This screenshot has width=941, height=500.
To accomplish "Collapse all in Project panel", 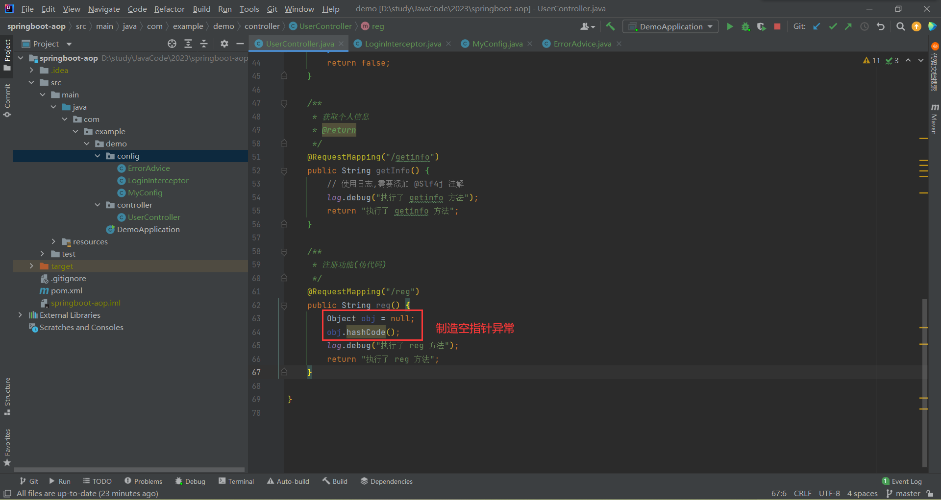I will point(204,44).
